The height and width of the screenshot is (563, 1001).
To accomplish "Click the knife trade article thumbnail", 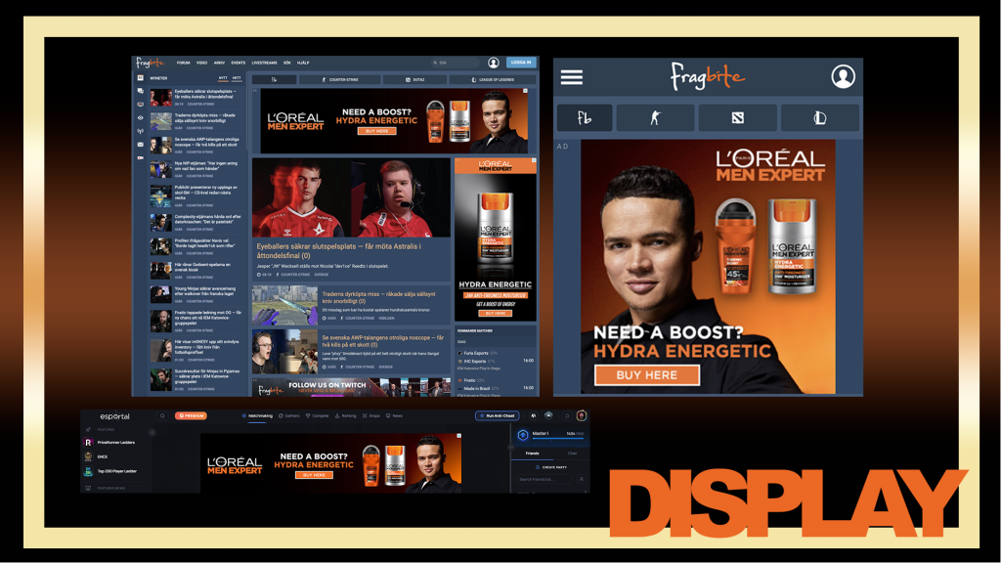I will click(x=284, y=306).
